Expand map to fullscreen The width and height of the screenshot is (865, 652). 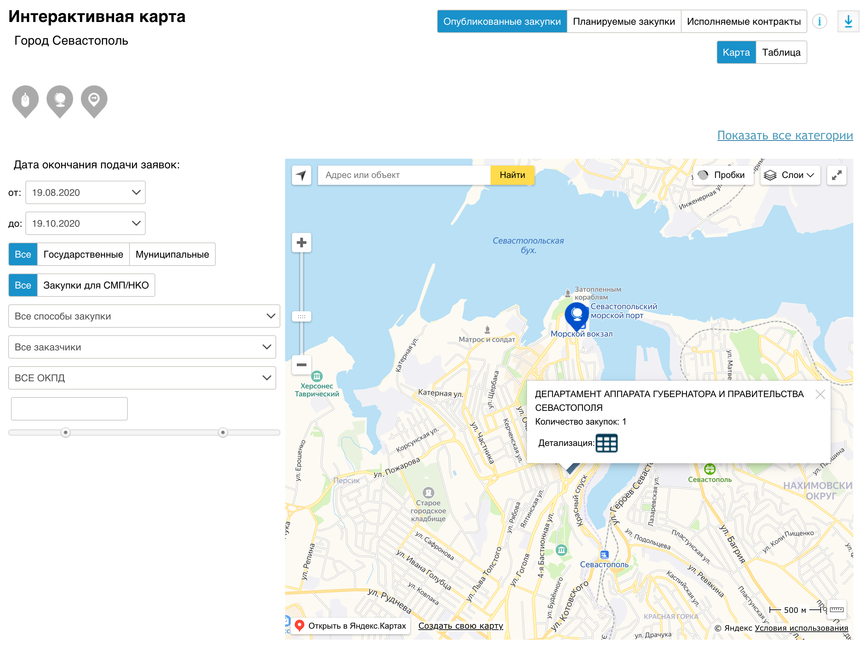836,175
